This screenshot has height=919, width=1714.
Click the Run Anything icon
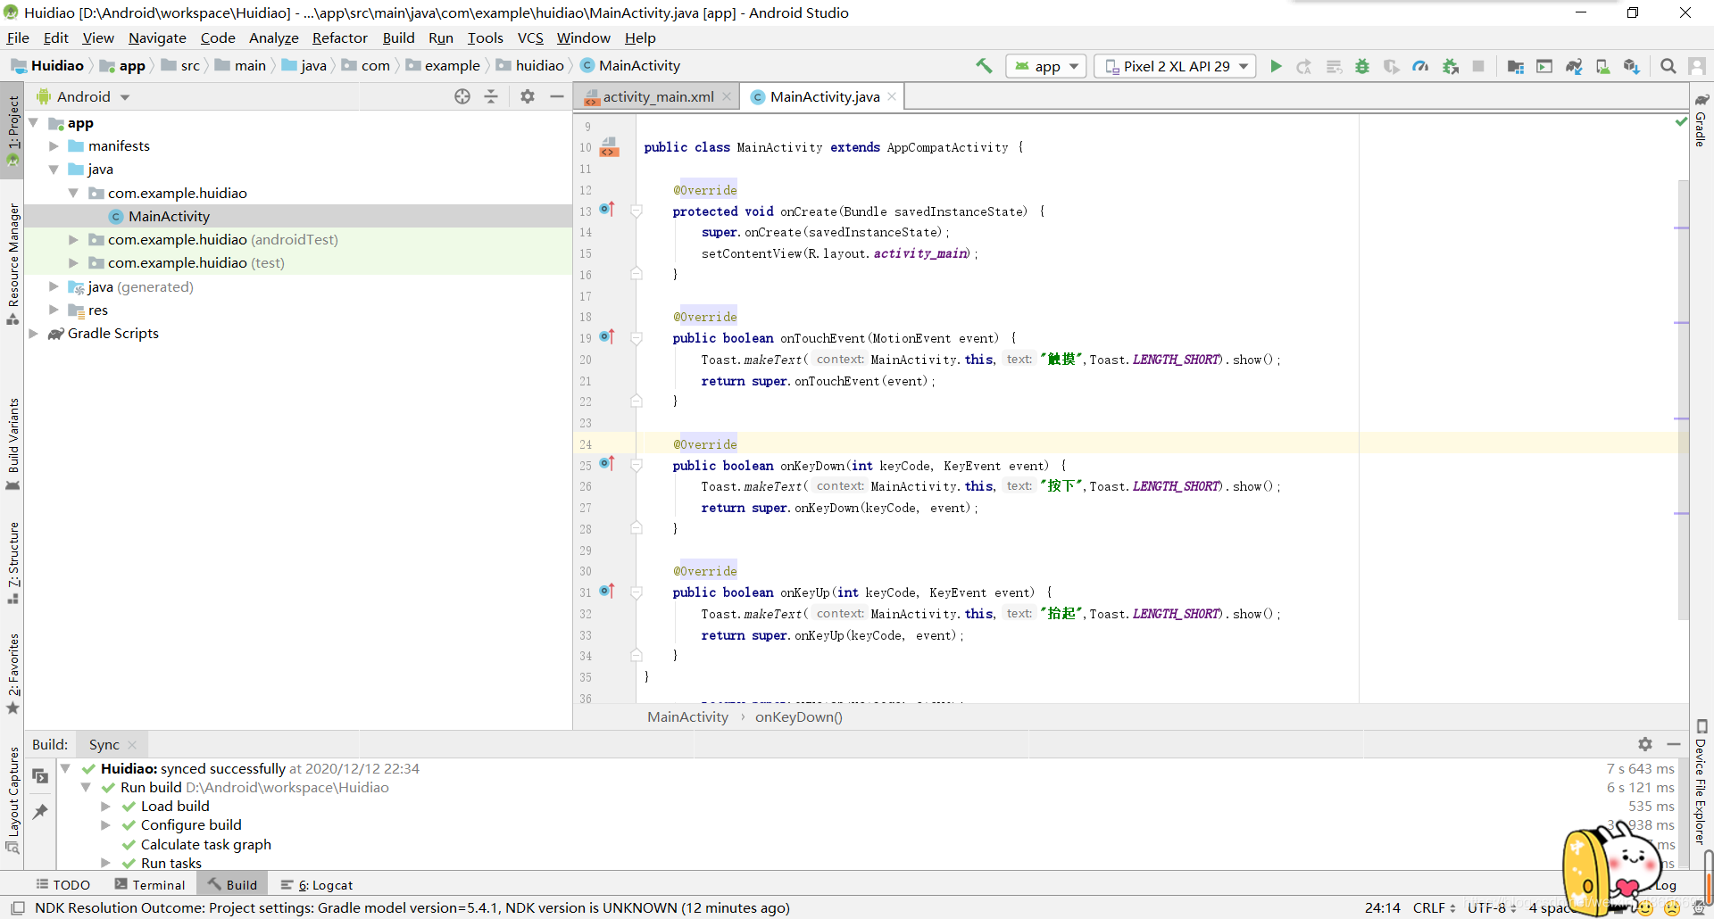pyautogui.click(x=1544, y=66)
